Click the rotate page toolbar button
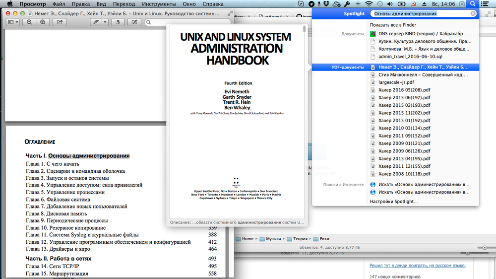This screenshot has height=279, width=496. (117, 22)
